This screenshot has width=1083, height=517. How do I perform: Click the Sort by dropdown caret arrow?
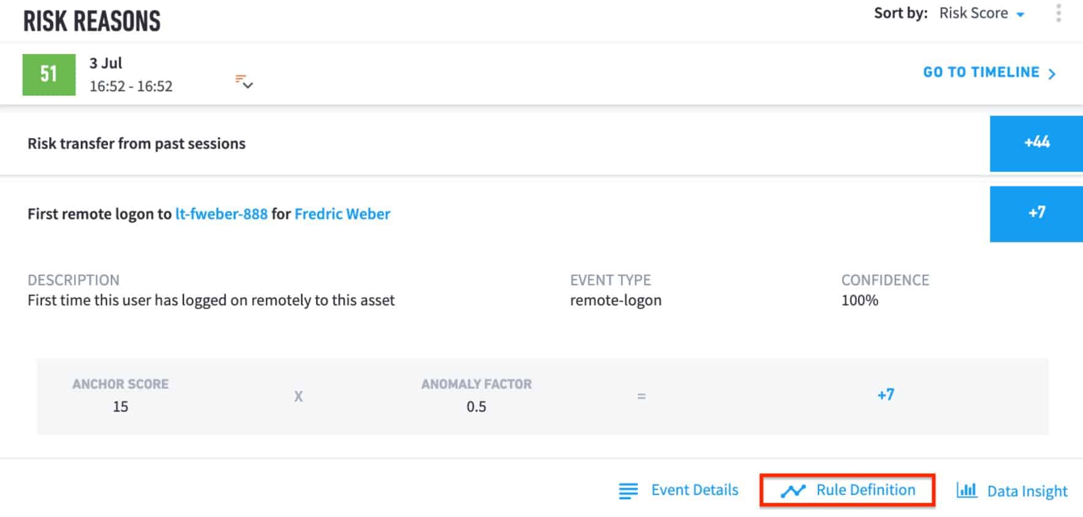click(1020, 15)
